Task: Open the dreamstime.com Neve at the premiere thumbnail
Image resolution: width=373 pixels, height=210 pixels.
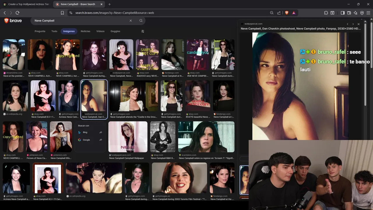Action: (14, 55)
